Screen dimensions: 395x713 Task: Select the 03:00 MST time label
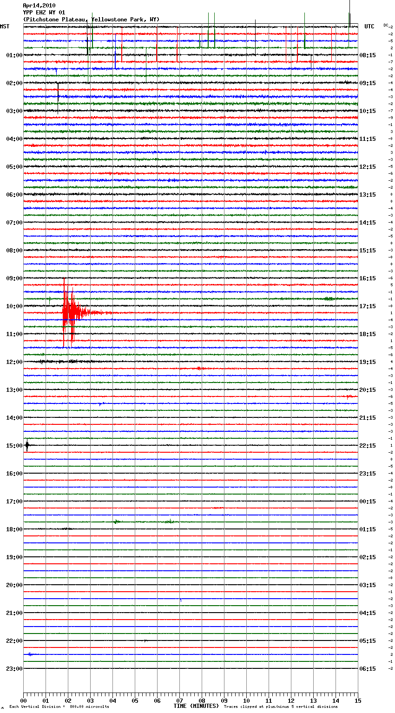tap(14, 111)
